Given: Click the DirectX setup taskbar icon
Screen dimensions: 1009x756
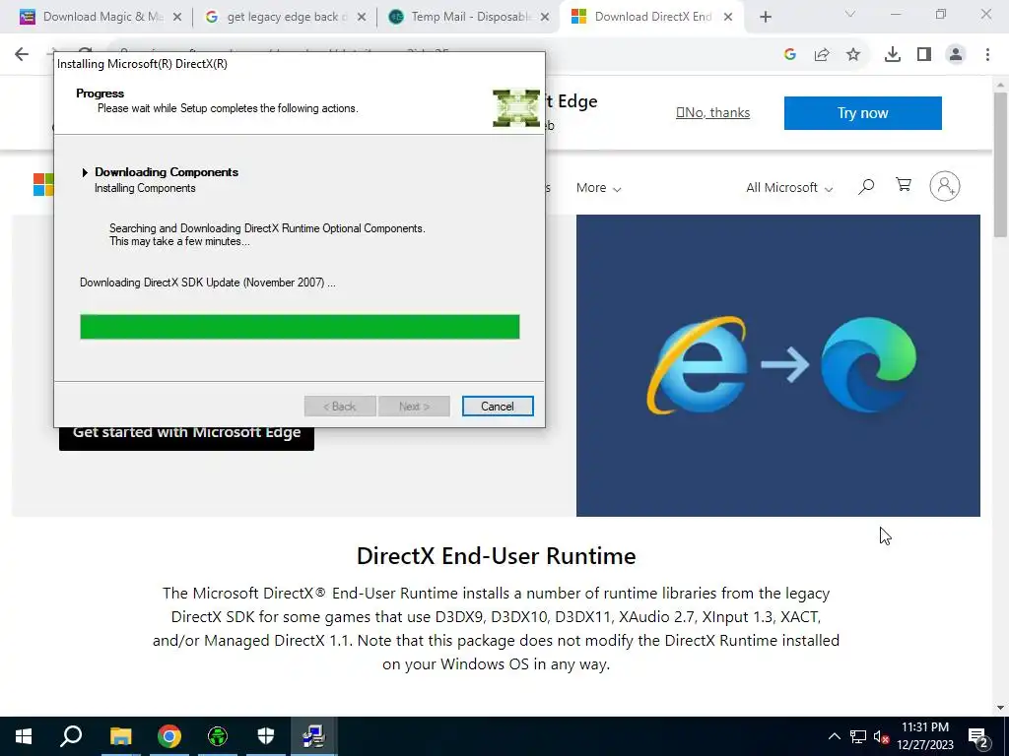Looking at the screenshot, I should 314,736.
